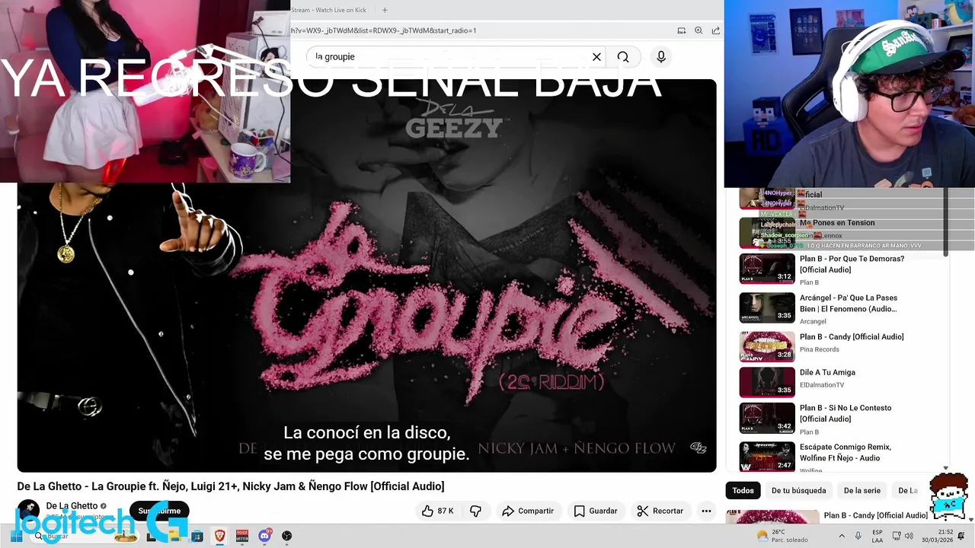Select the Todos filter chip
975x548 pixels.
[743, 491]
